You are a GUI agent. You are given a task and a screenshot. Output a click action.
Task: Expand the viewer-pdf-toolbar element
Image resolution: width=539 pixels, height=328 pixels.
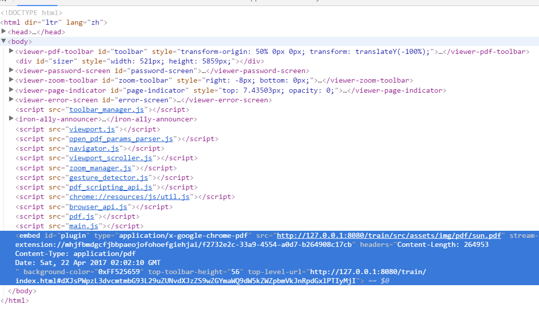pos(12,51)
